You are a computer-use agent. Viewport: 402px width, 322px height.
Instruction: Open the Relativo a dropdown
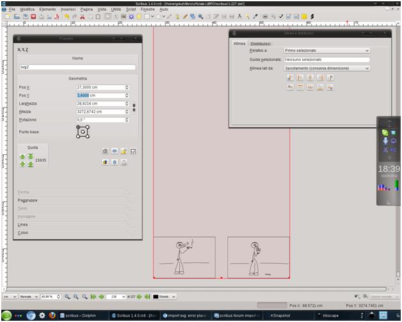[x=327, y=51]
